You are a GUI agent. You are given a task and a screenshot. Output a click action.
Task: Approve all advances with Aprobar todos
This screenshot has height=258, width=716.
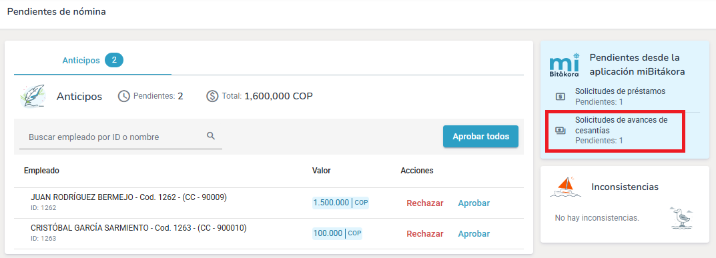coord(480,136)
